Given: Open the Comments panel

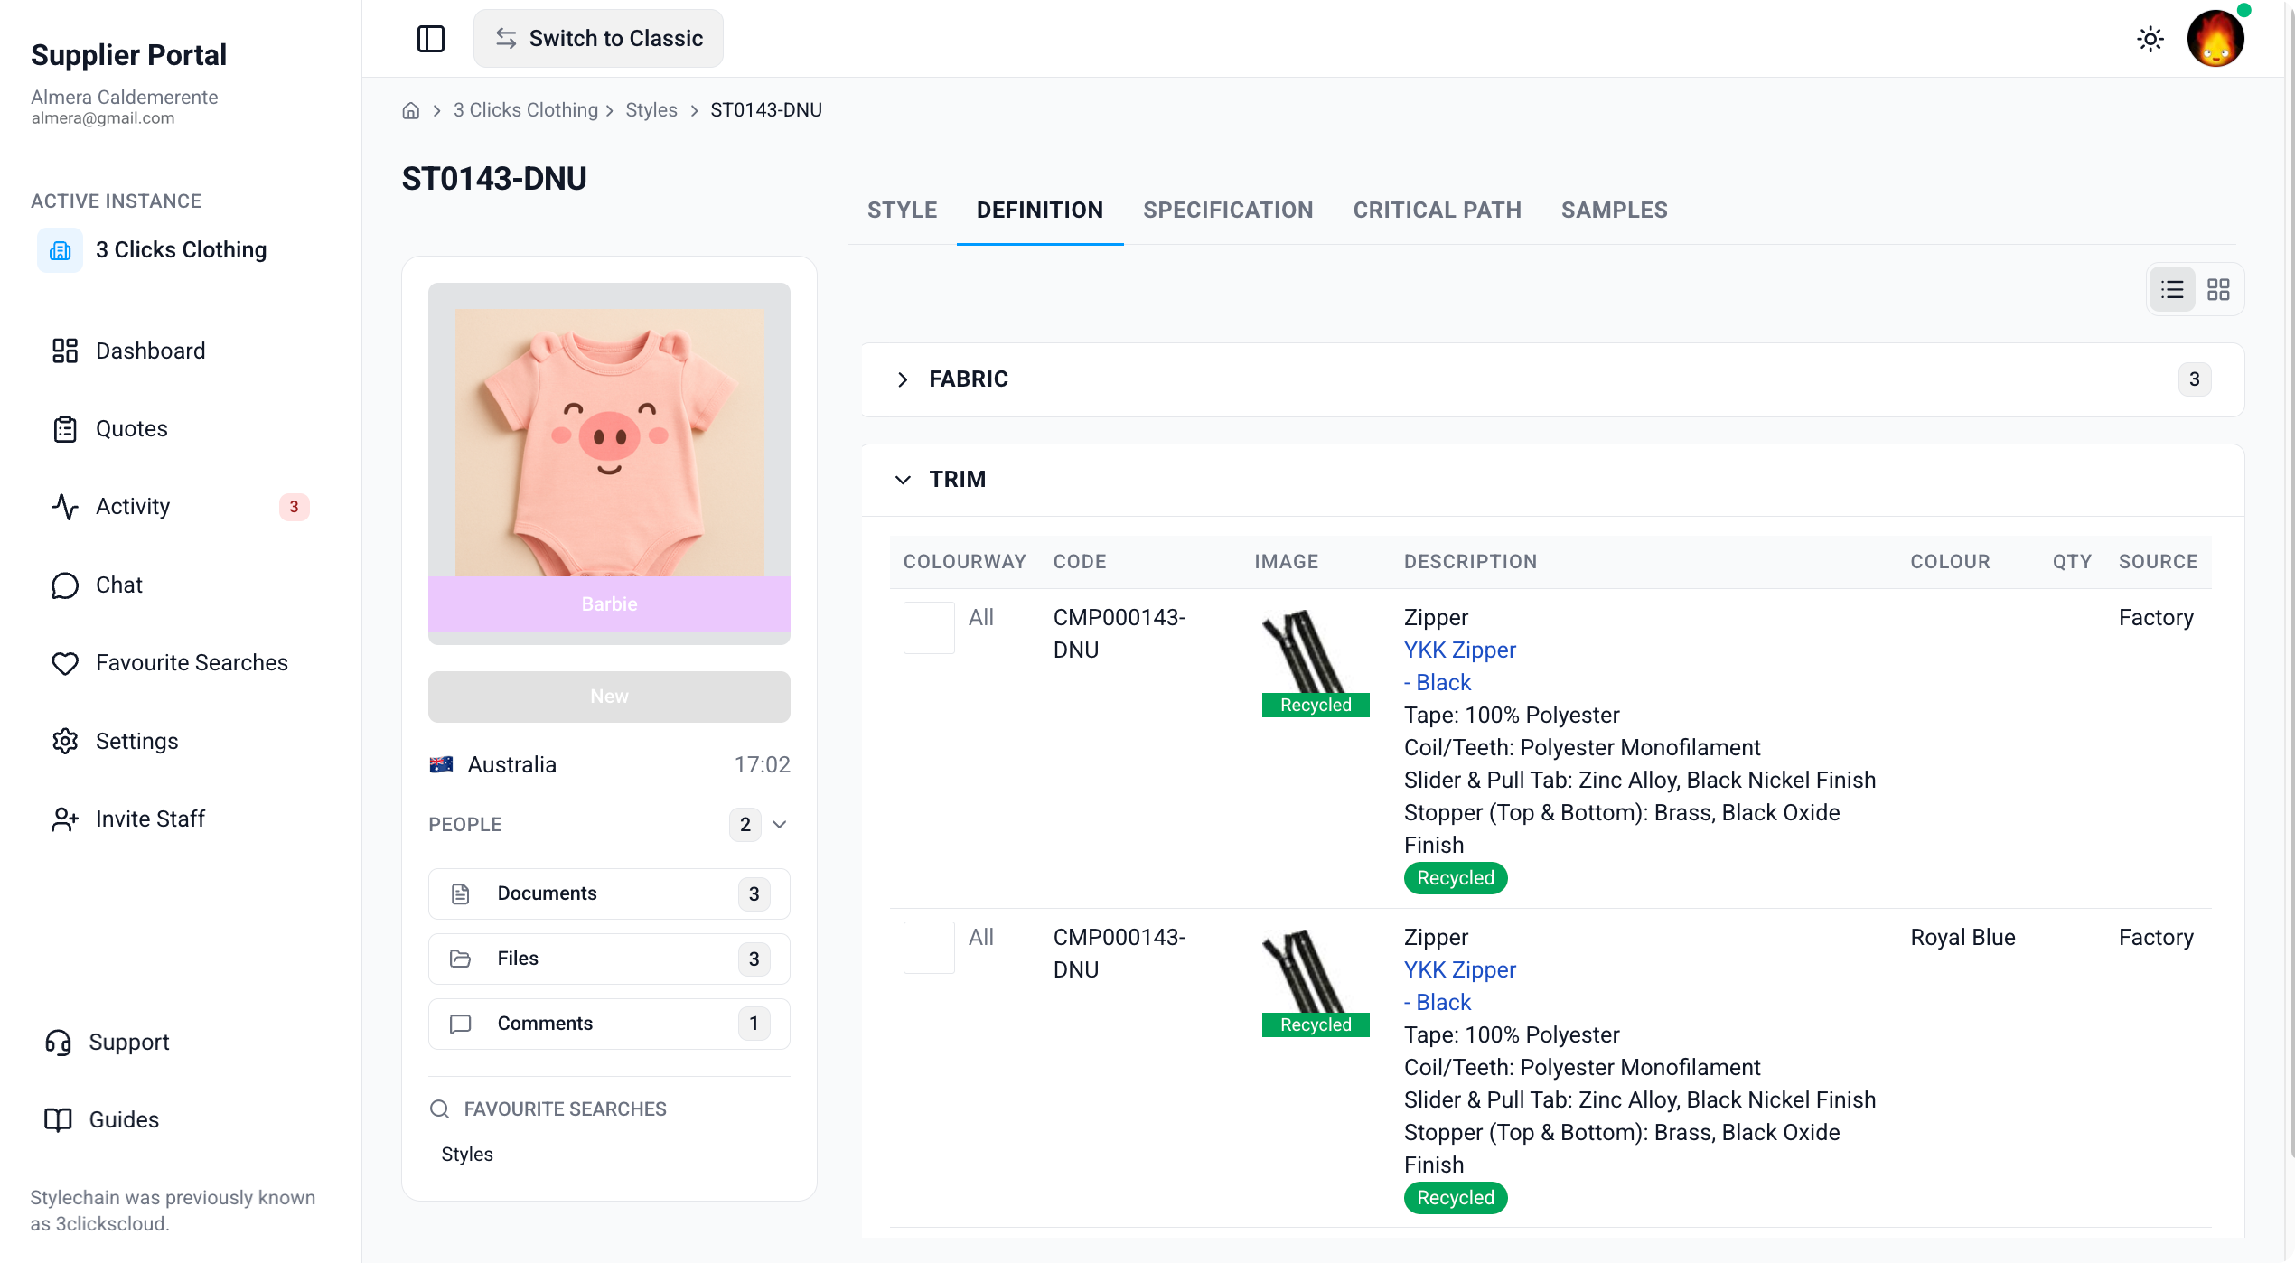Looking at the screenshot, I should (x=610, y=1024).
